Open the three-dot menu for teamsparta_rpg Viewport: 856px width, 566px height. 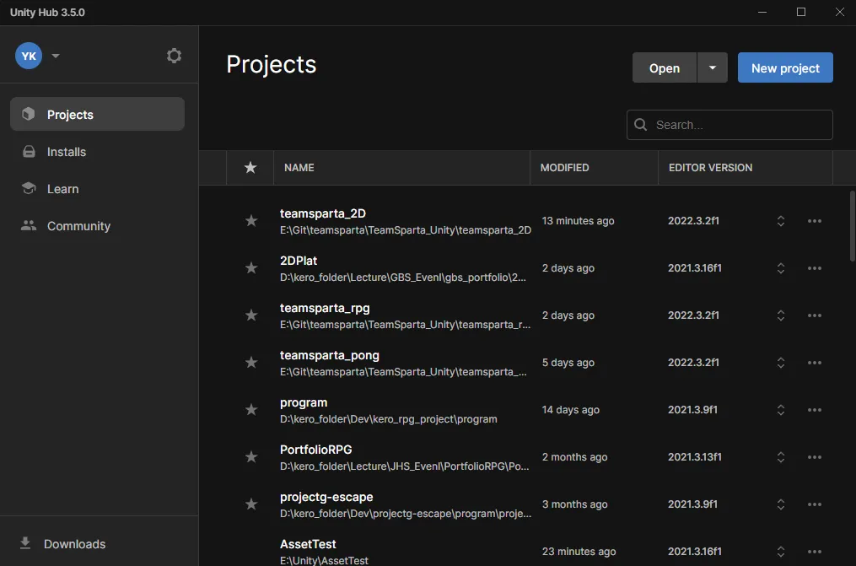click(x=815, y=315)
